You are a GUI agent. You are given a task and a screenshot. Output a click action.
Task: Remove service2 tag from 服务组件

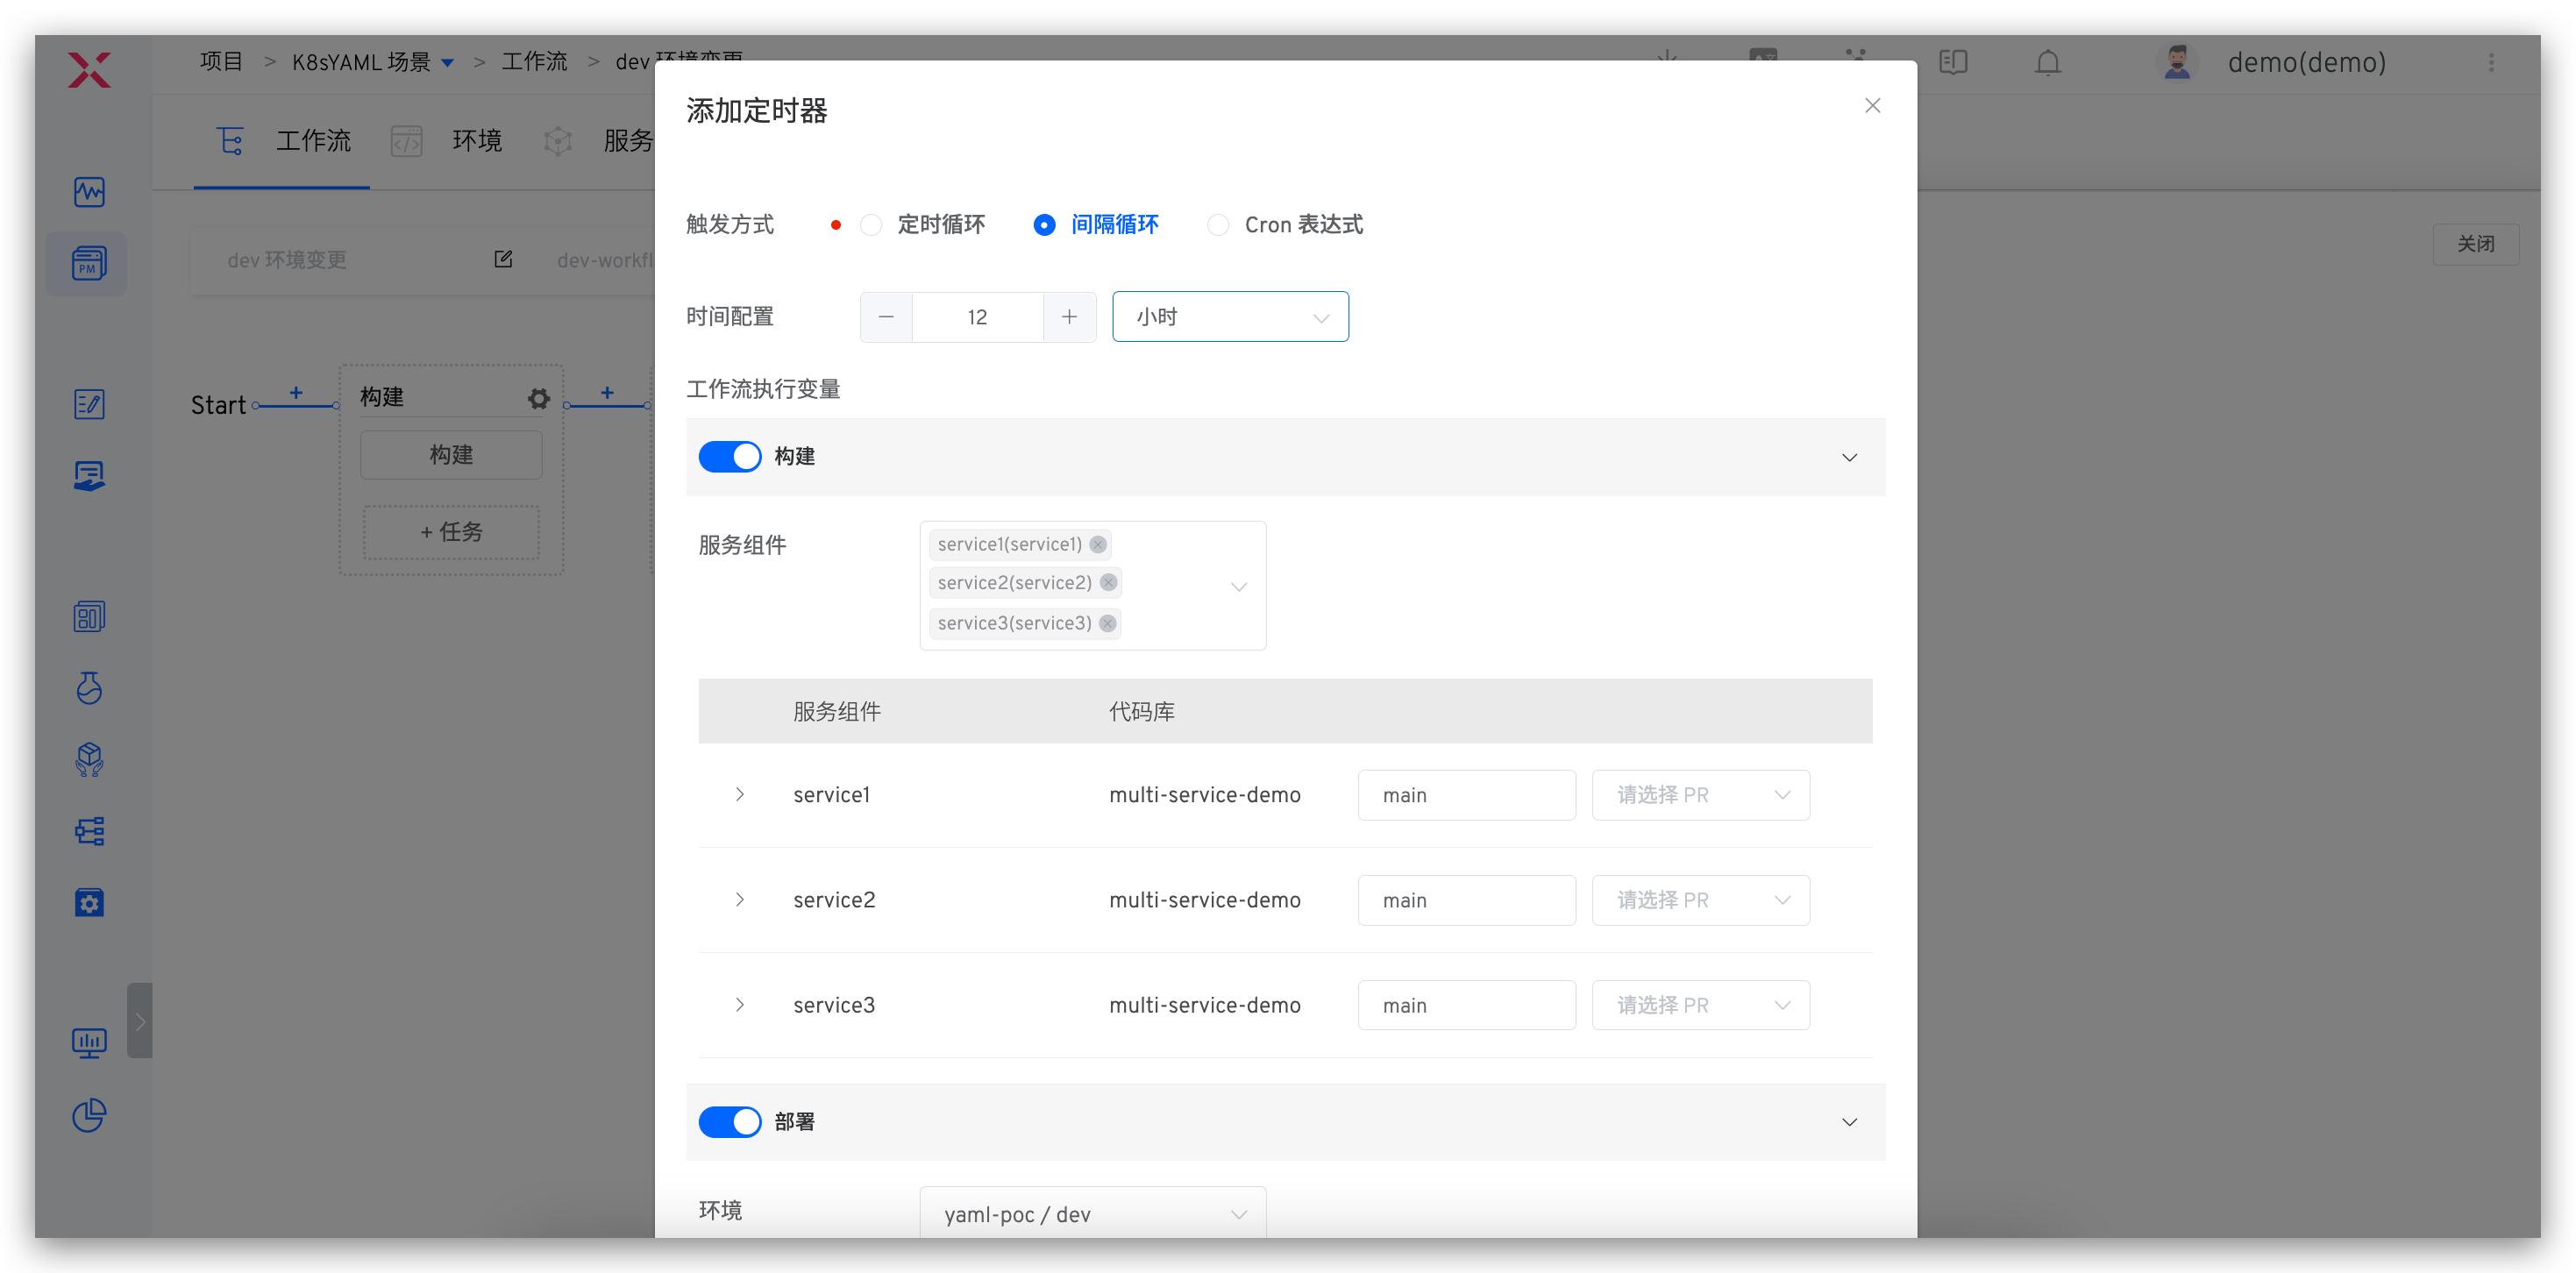tap(1108, 583)
